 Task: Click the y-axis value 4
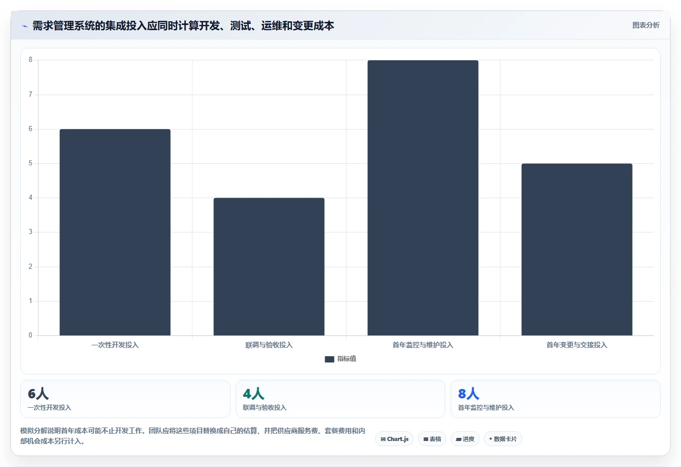[30, 198]
